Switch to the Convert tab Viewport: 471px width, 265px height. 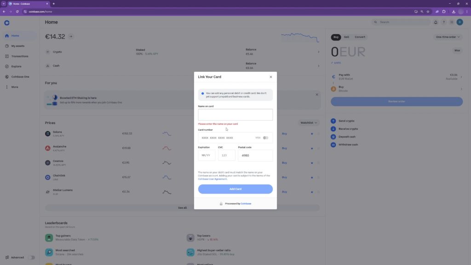click(360, 37)
